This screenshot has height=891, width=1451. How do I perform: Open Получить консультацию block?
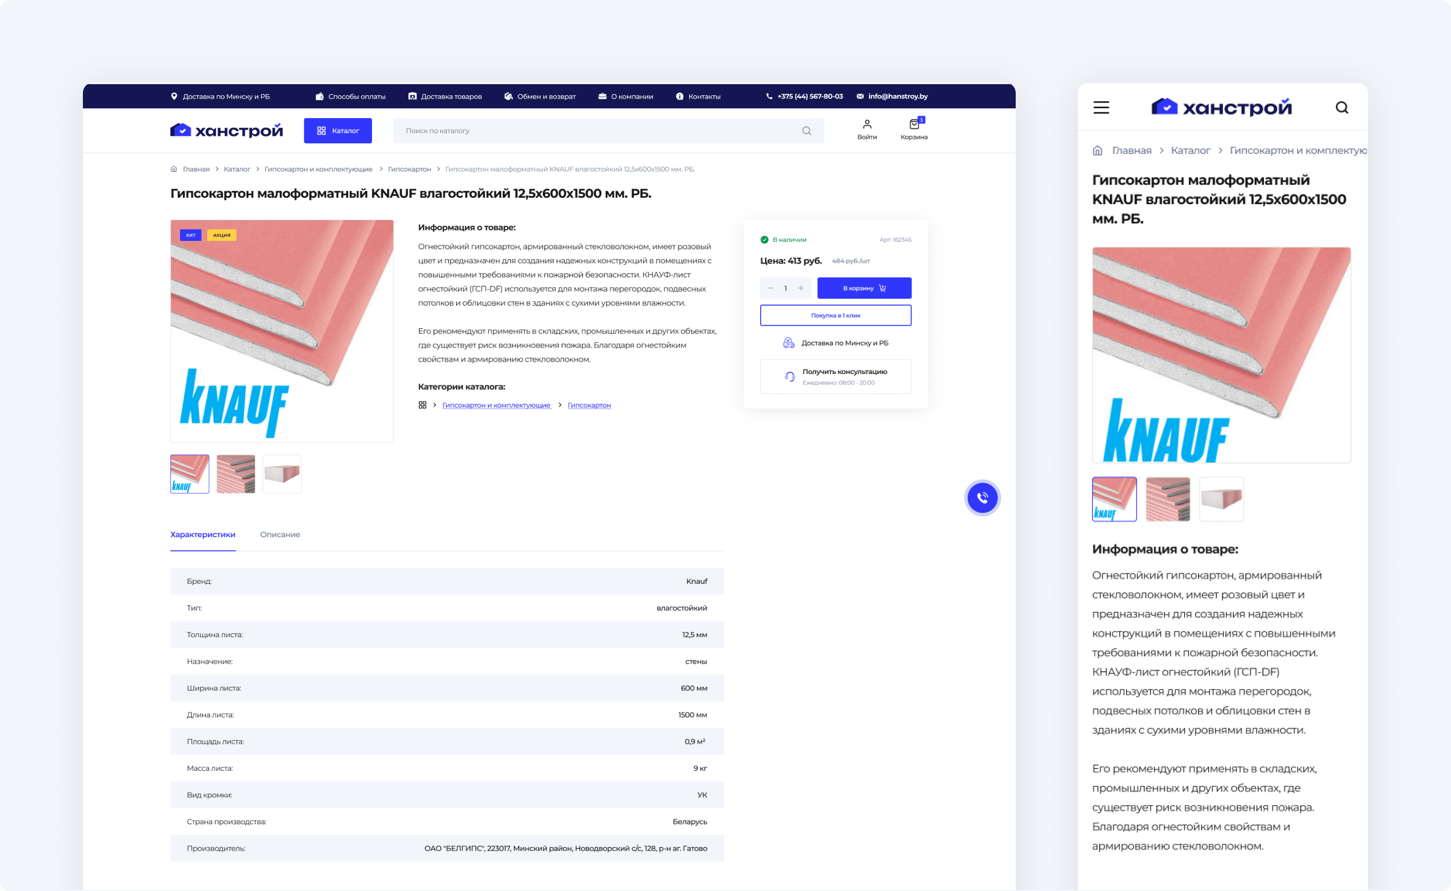click(835, 377)
